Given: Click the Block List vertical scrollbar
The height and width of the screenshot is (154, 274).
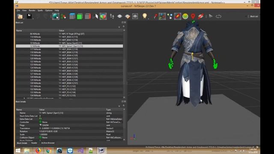Looking at the screenshot, I should [124, 64].
